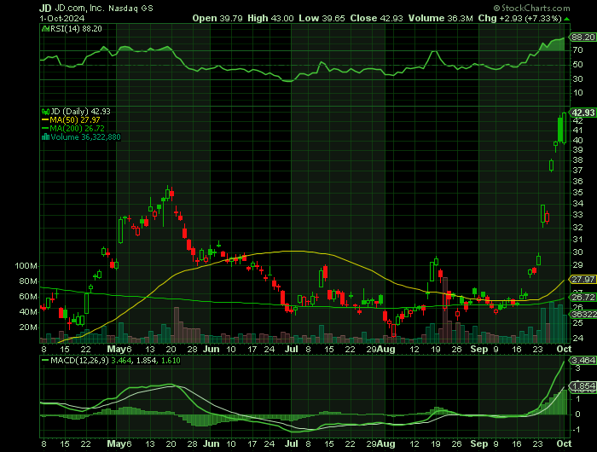This screenshot has width=597, height=452.
Task: Click the MA(50) 27.97 legend text
Action: pos(75,120)
